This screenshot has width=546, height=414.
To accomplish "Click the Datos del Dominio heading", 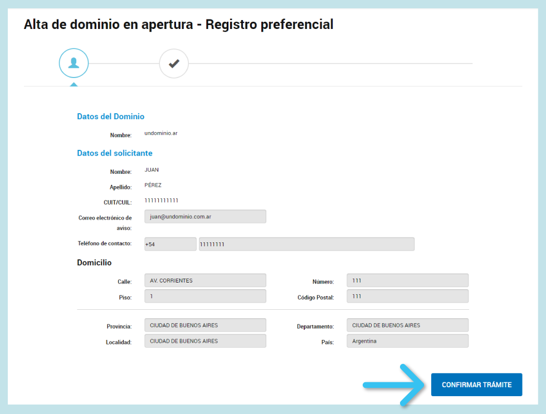I will pos(110,116).
